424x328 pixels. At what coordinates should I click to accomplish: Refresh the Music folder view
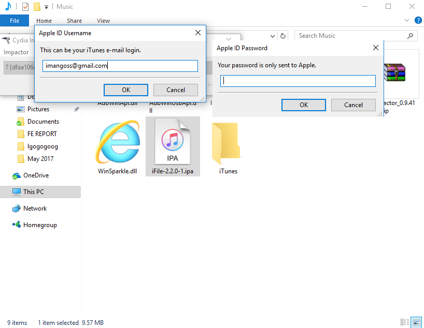pos(283,36)
